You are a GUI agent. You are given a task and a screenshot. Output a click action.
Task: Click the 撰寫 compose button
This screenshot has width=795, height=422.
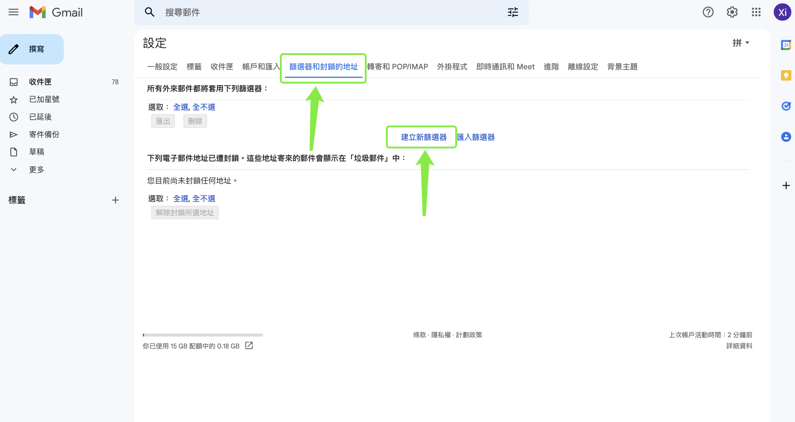[x=32, y=49]
